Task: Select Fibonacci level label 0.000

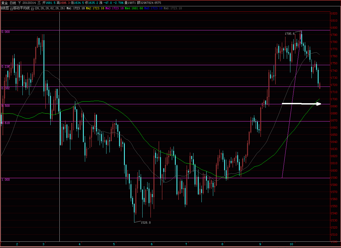Action: [5, 32]
